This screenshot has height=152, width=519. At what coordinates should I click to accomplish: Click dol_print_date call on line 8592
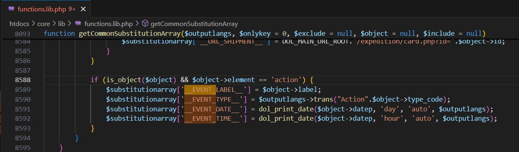tap(286, 119)
